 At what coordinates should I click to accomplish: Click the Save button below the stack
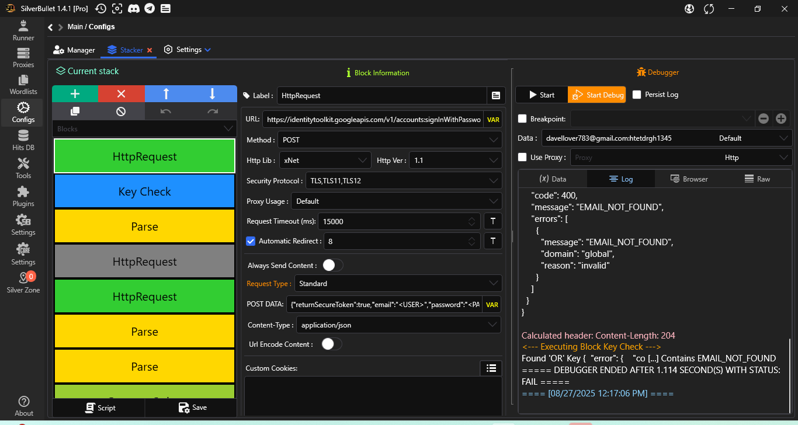click(x=192, y=407)
